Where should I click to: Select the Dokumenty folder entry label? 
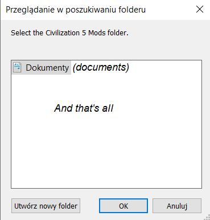pyautogui.click(x=47, y=68)
